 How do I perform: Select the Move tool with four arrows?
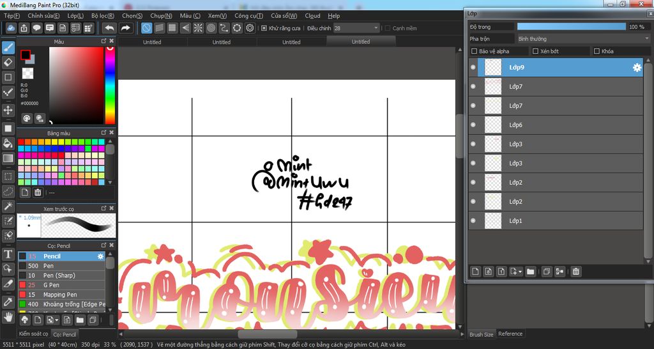point(8,110)
